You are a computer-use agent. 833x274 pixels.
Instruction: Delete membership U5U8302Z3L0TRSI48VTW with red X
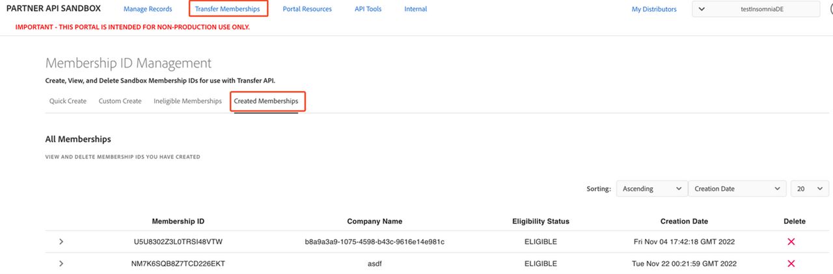pyautogui.click(x=791, y=242)
